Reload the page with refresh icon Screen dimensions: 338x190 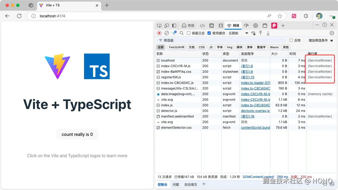coord(19,16)
